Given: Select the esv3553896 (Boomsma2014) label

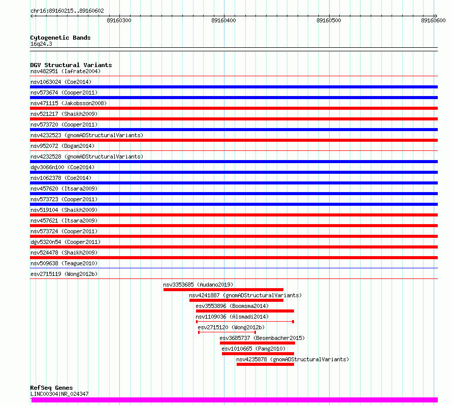Looking at the screenshot, I should click(x=232, y=306).
